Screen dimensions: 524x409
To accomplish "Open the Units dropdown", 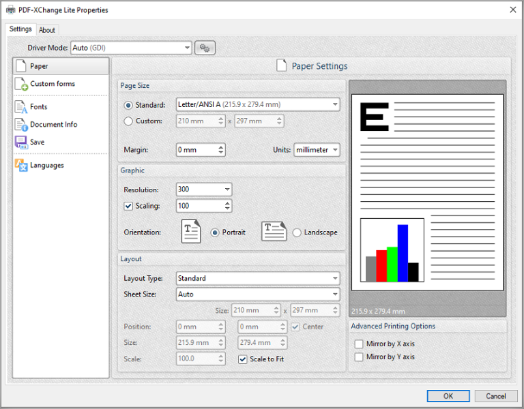I will coord(317,150).
